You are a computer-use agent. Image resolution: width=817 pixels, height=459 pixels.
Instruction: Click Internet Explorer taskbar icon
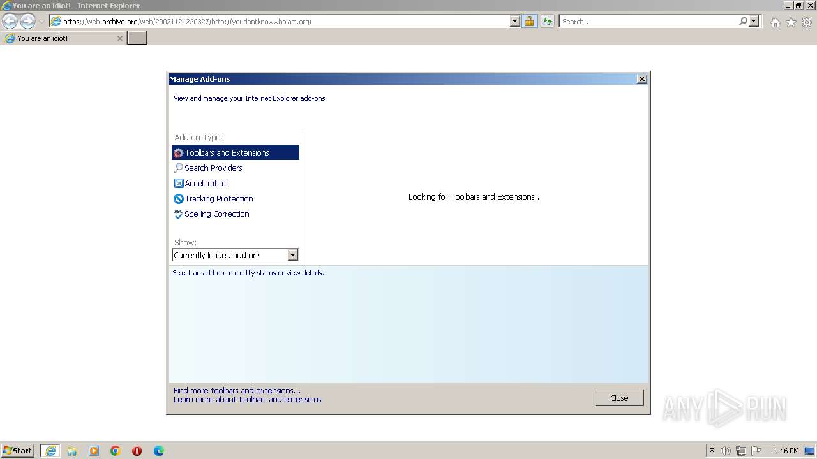tap(50, 451)
